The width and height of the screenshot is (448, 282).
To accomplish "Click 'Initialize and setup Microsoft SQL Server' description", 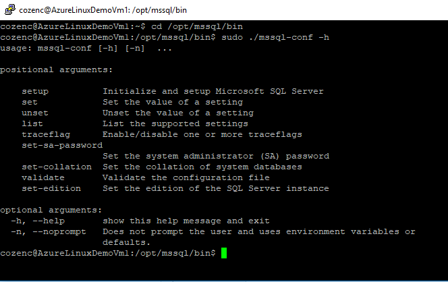I will point(213,92).
